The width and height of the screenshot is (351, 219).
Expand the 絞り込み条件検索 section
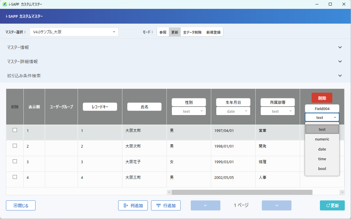pyautogui.click(x=175, y=76)
